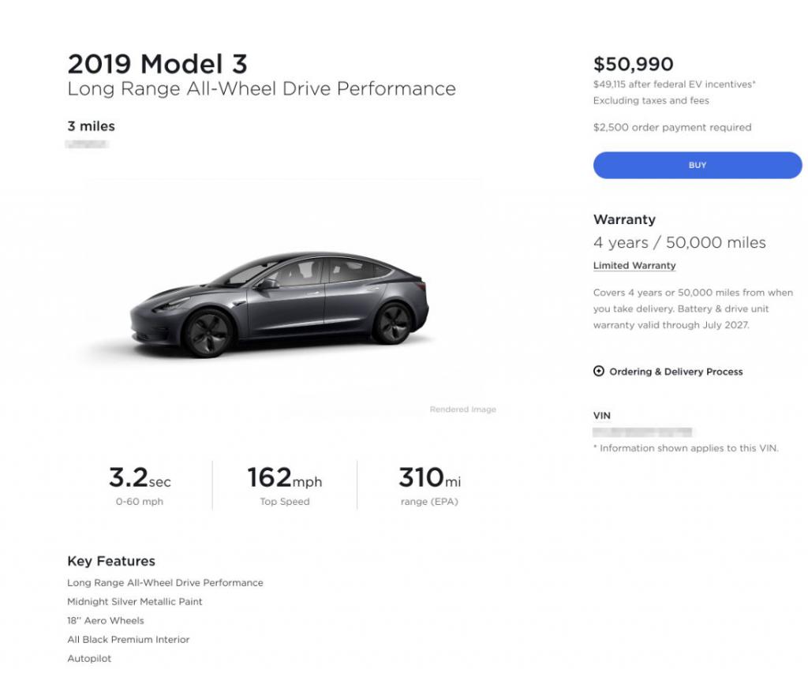Expand the Ordering & Delivery Process section
The image size is (808, 673).
668,372
